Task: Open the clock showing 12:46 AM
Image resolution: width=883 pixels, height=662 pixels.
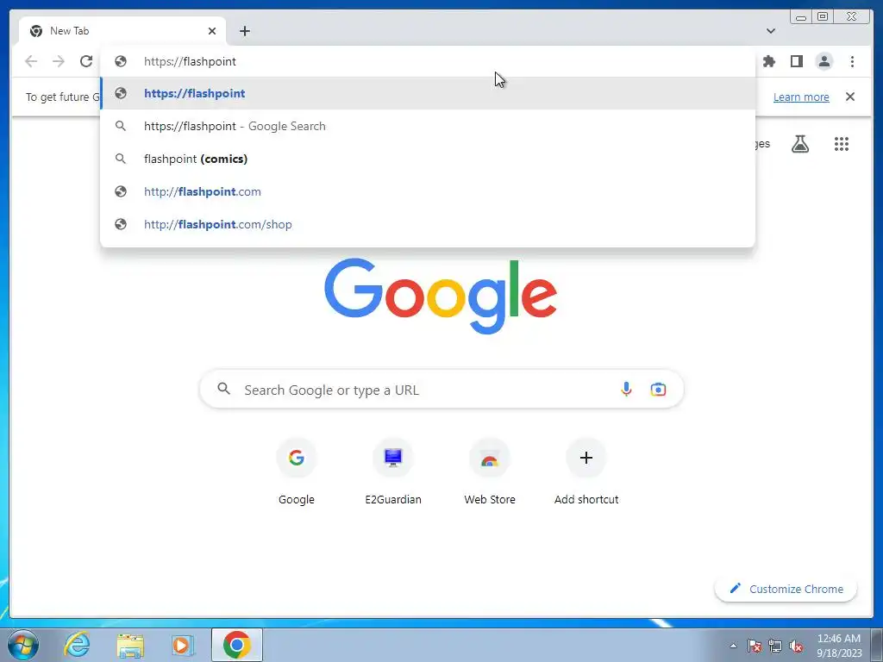Action: pyautogui.click(x=839, y=646)
